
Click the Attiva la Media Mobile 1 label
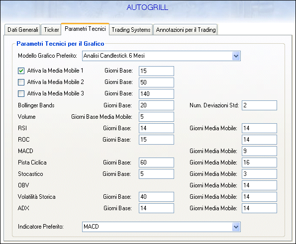pyautogui.click(x=55, y=71)
